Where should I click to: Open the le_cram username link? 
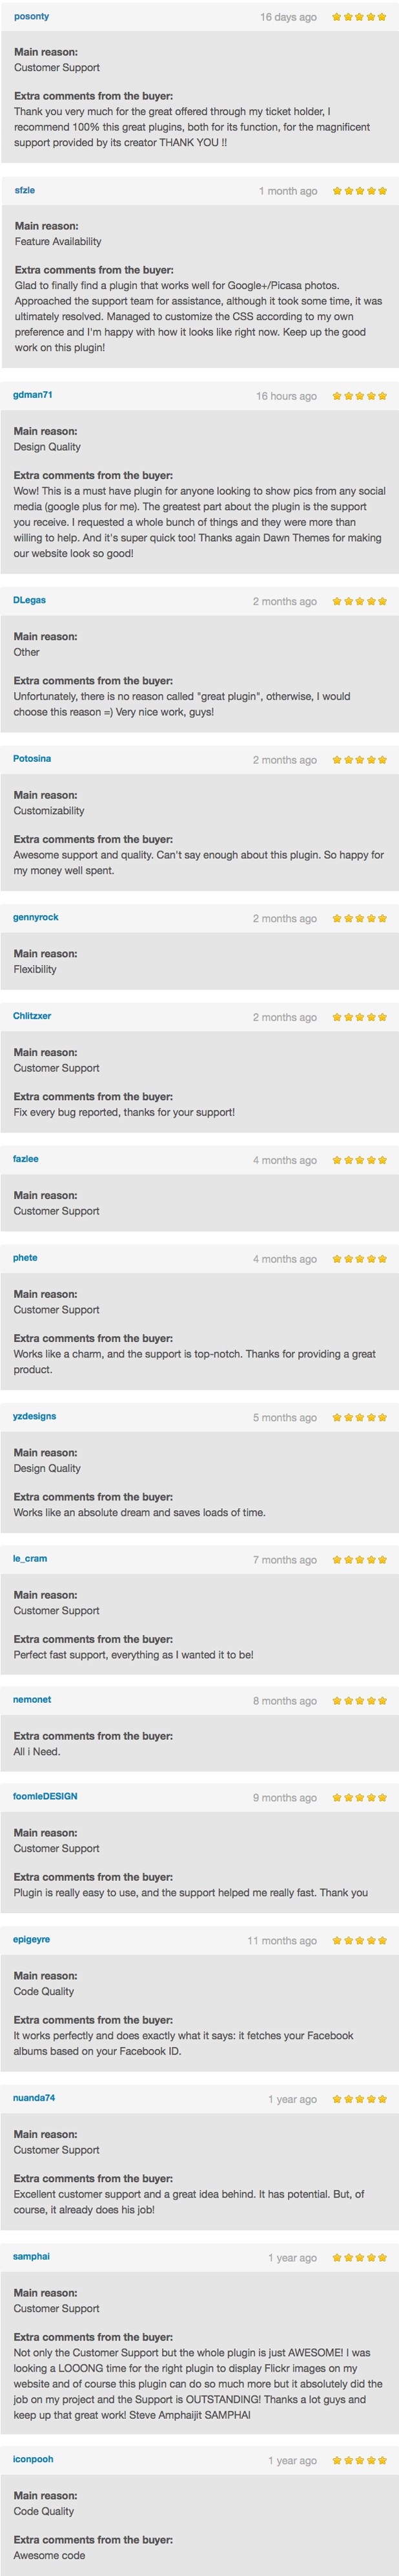point(30,1558)
